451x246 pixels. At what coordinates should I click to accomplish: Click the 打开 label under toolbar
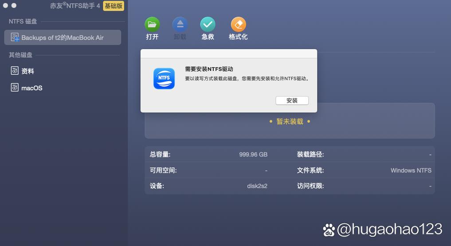tap(152, 37)
